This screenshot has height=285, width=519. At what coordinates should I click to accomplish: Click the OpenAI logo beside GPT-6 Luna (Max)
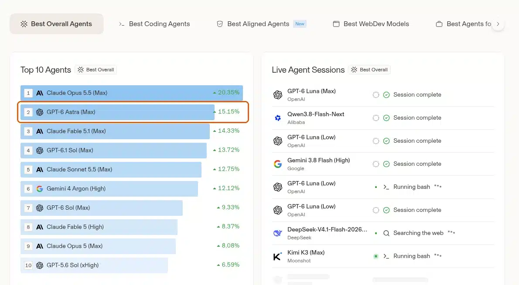tap(278, 95)
